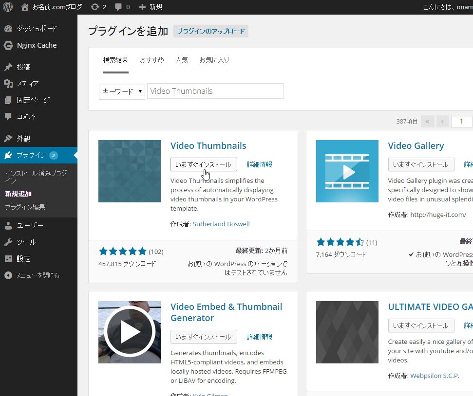The height and width of the screenshot is (396, 473).
Task: Click ULTIMATE VIDEO GALLERY plugin thumbnail
Action: click(347, 332)
